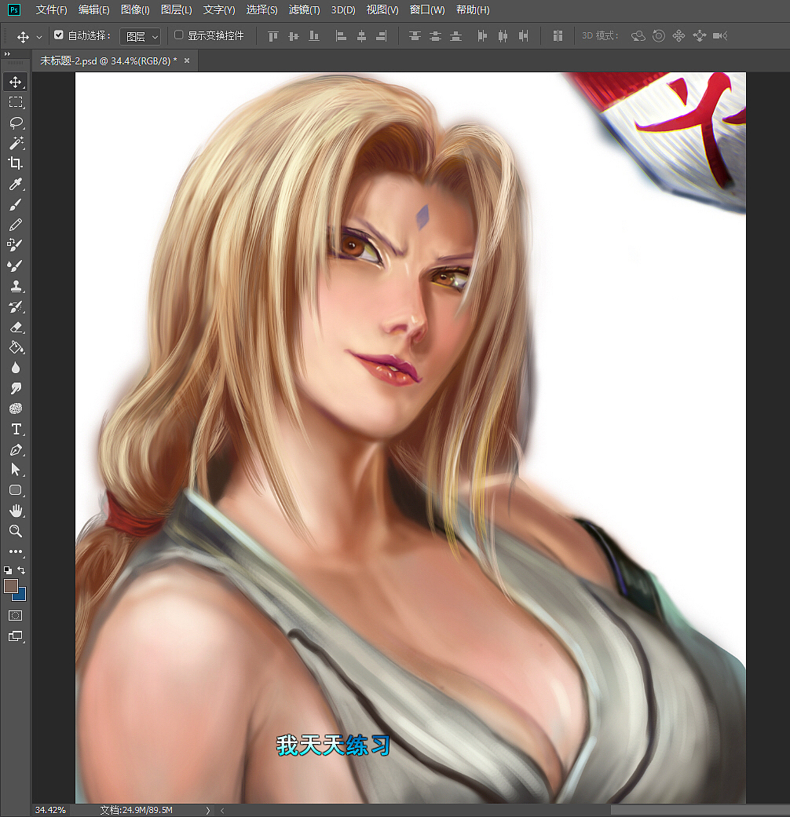790x817 pixels.
Task: Open the 编辑(E) menu
Action: (93, 10)
